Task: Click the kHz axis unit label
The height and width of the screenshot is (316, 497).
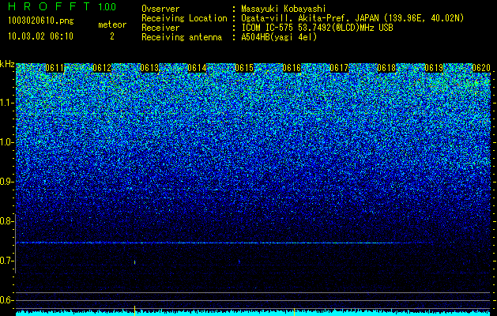Action: point(7,64)
